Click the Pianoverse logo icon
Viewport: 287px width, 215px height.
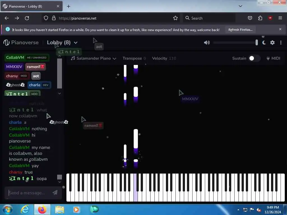pos(6,43)
